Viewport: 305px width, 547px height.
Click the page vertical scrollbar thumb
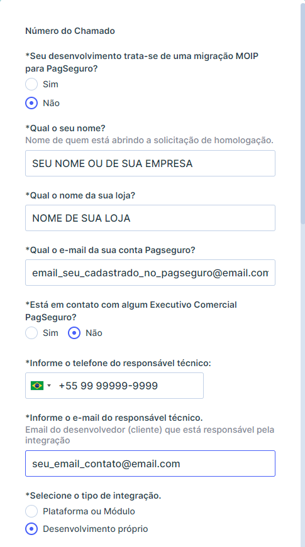302,114
